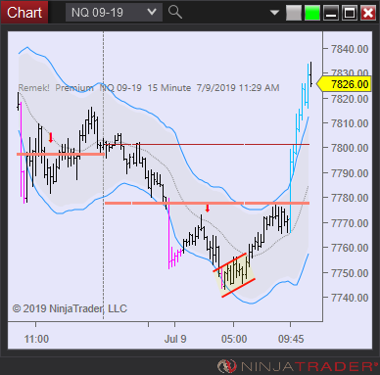Click the 7810.00 price axis label
This screenshot has width=380, height=375.
tap(350, 123)
